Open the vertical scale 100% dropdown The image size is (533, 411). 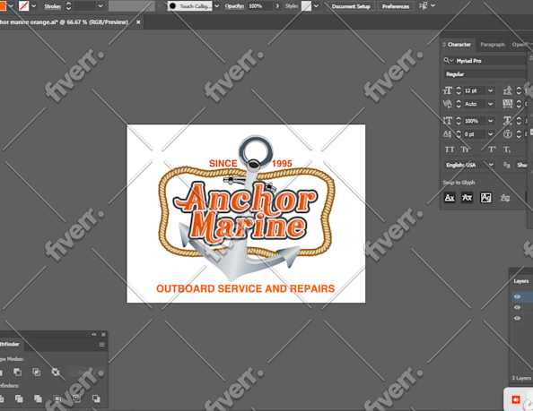pyautogui.click(x=490, y=121)
